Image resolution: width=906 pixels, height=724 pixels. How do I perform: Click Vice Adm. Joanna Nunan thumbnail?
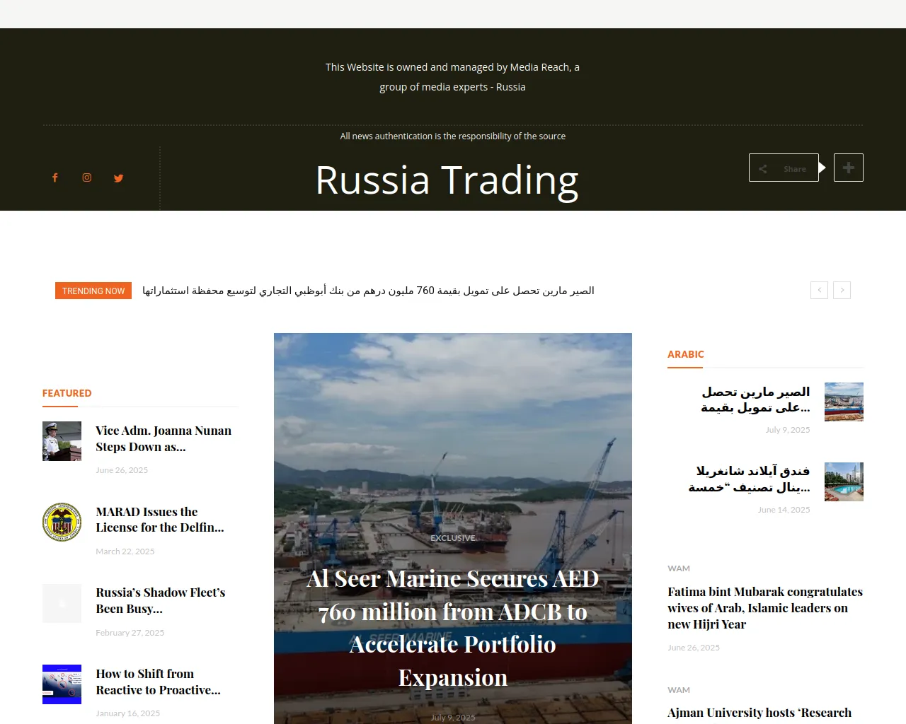point(62,441)
